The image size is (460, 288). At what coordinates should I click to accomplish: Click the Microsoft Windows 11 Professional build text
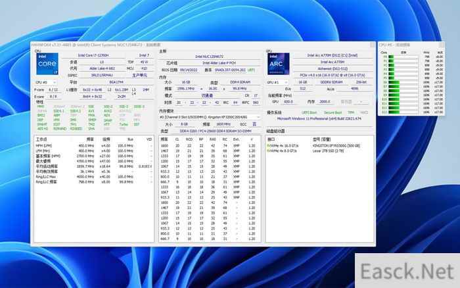tap(319, 119)
